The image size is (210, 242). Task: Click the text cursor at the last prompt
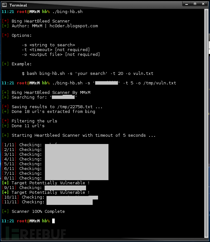pos(53,221)
